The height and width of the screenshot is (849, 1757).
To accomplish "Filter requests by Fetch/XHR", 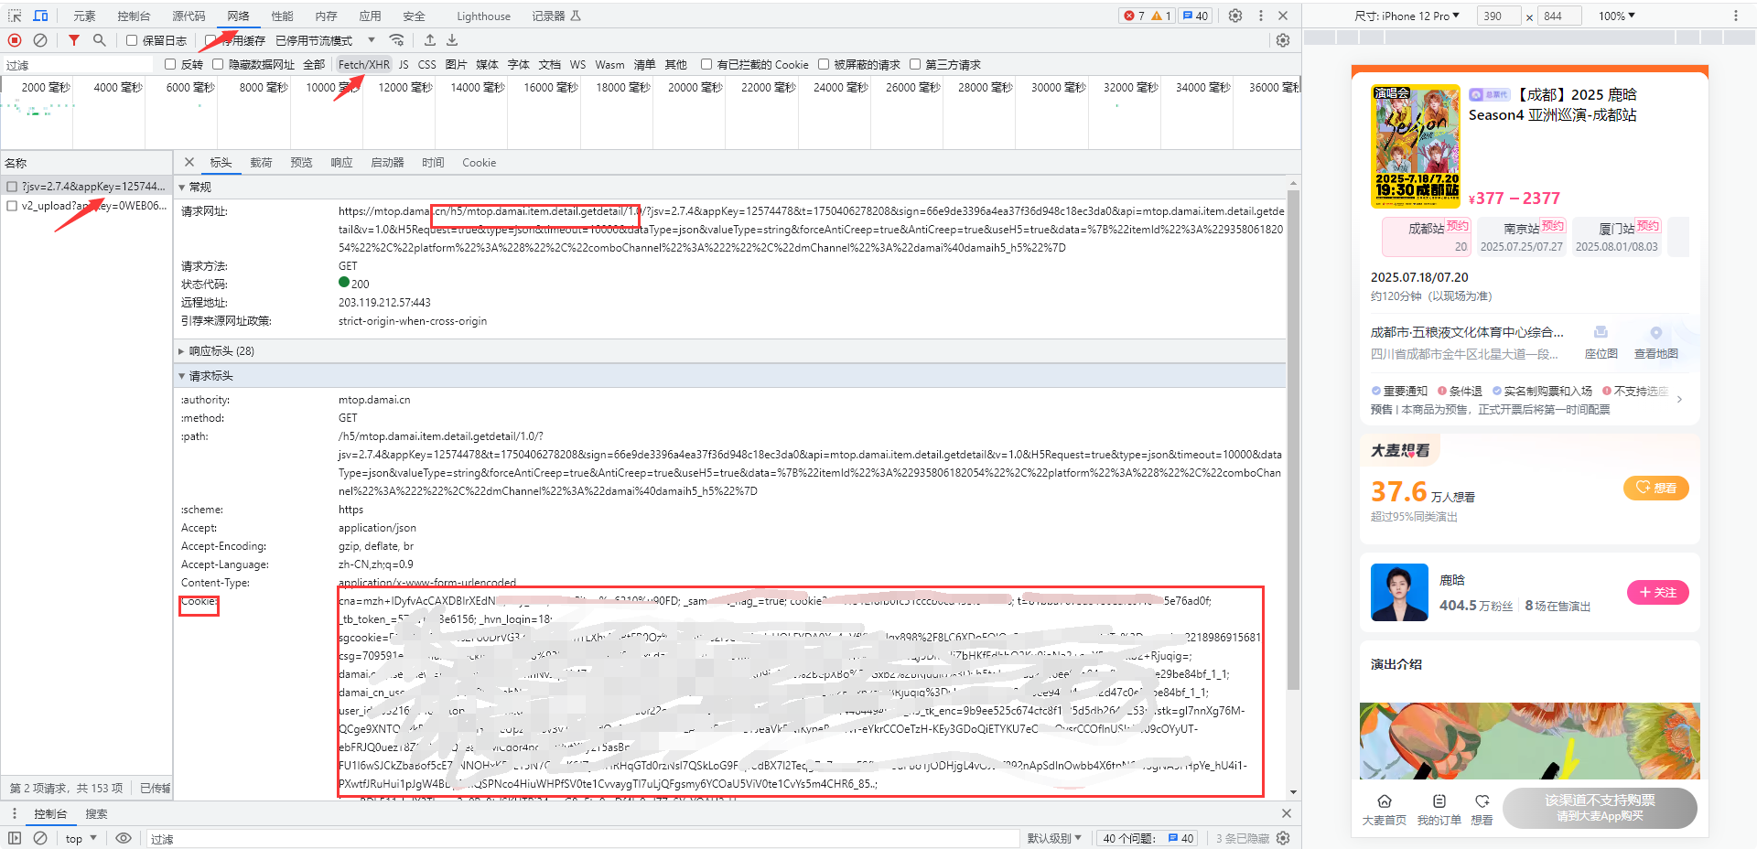I will tap(363, 64).
